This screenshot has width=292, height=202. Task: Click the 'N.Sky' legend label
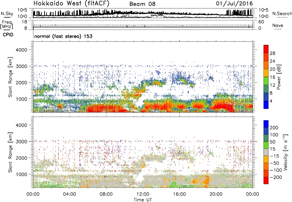[7, 13]
